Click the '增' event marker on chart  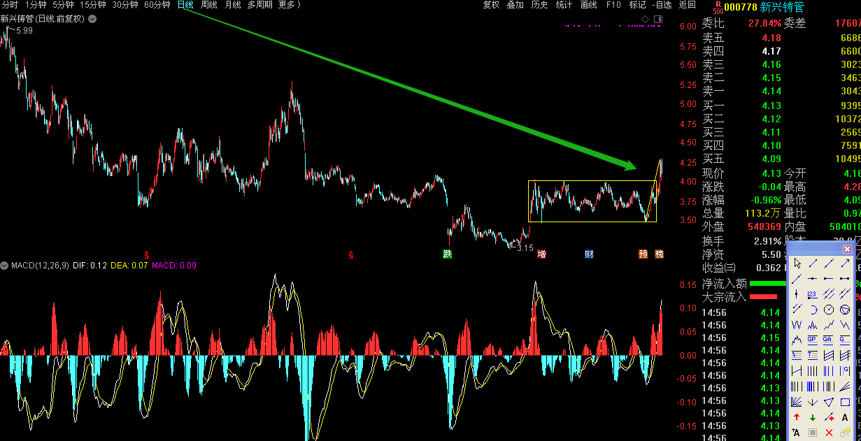click(541, 254)
